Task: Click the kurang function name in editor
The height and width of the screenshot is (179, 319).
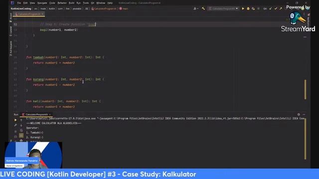Action: 38,80
